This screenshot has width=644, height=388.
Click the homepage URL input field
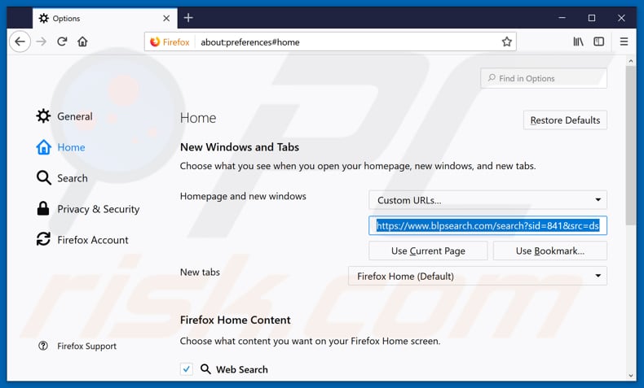tap(488, 226)
